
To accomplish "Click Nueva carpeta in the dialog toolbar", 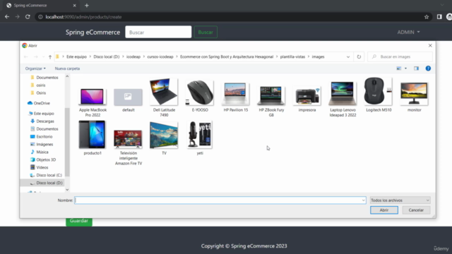I will (x=67, y=68).
